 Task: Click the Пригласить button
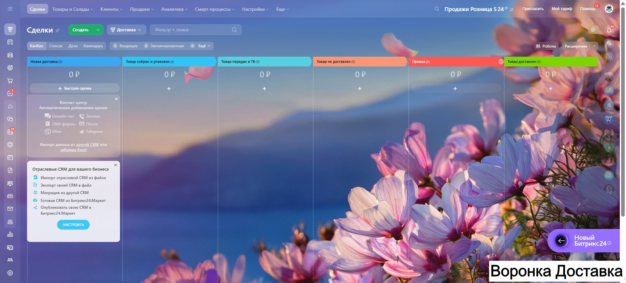click(x=533, y=9)
